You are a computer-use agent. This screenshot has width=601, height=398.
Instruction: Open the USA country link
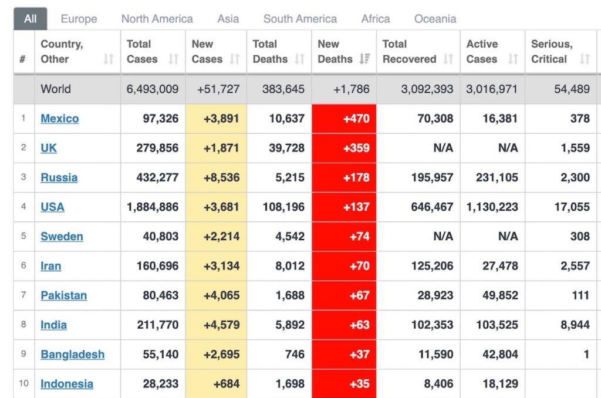point(52,207)
